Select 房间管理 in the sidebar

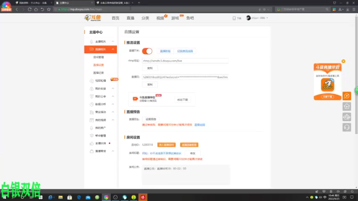98,57
